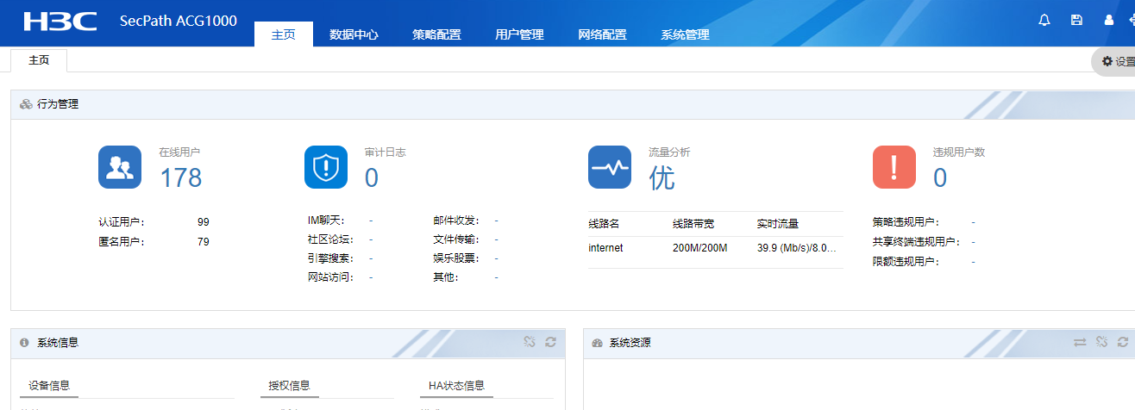Image resolution: width=1135 pixels, height=410 pixels.
Task: Open the 用户管理 menu
Action: click(519, 35)
